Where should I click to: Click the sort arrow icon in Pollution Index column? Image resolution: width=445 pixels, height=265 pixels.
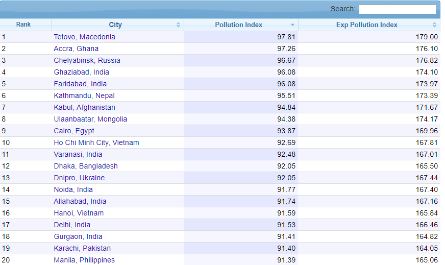pos(292,25)
